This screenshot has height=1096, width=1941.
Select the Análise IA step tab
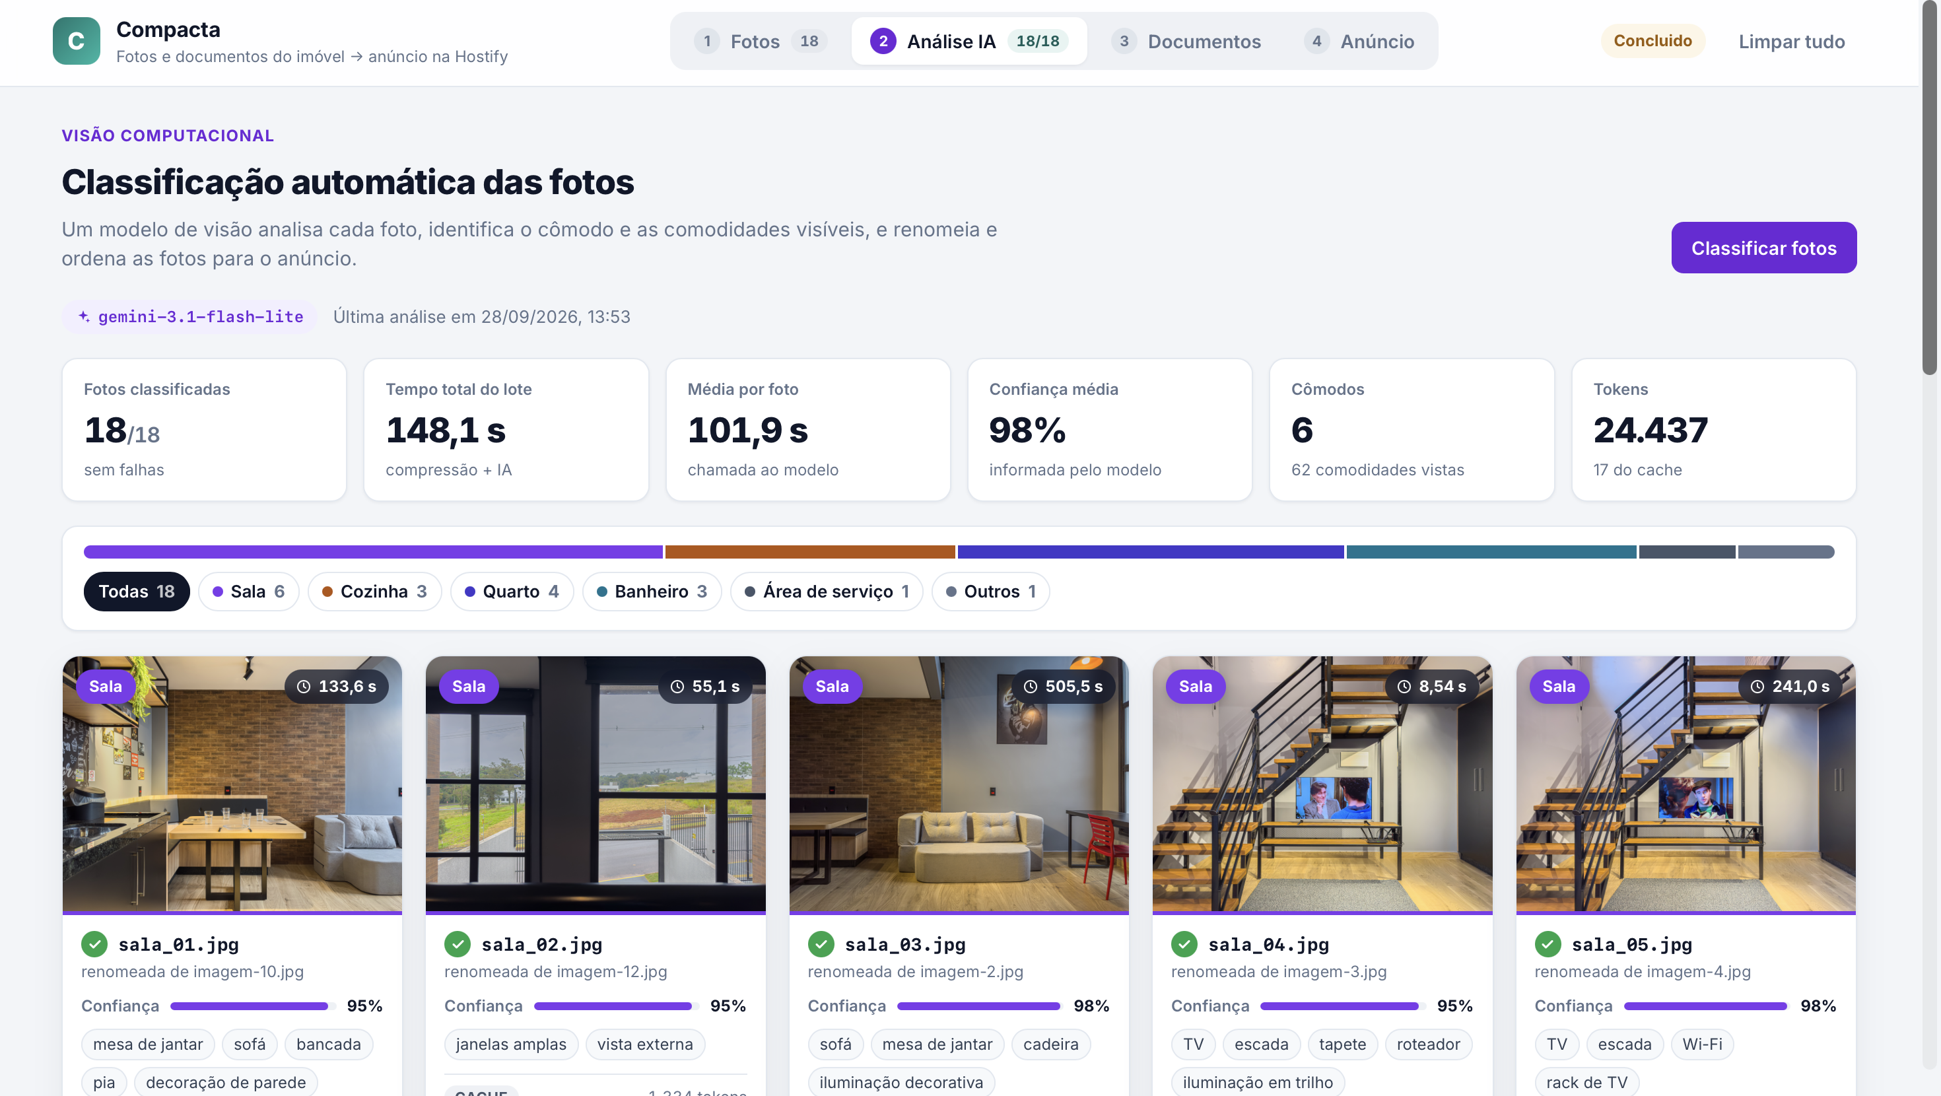969,42
